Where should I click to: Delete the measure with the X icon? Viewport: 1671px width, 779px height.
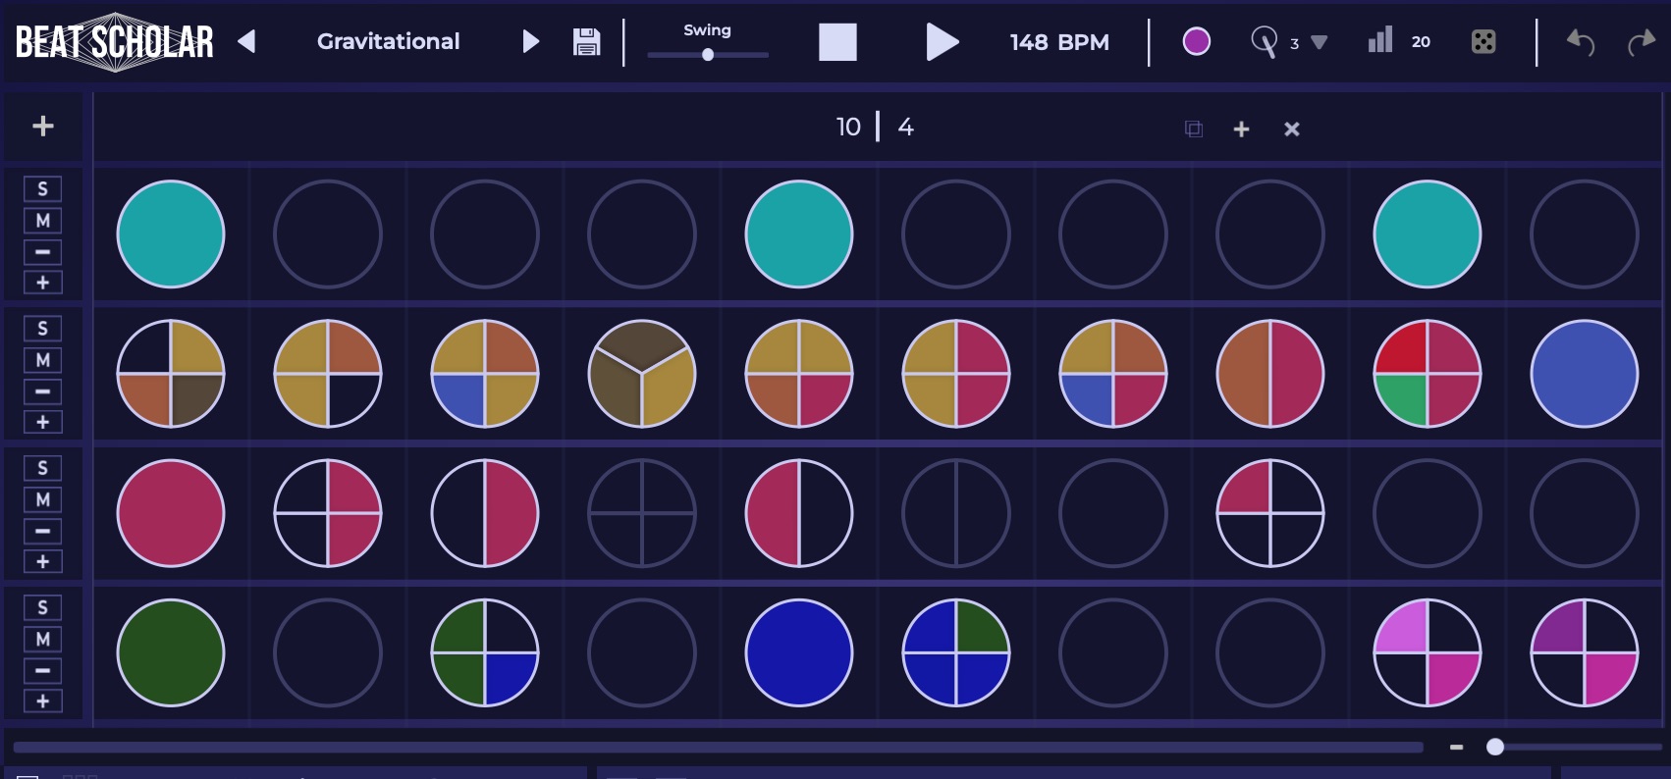[x=1291, y=130]
